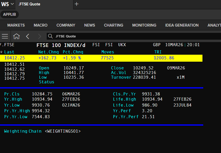Open the APPLIB button
Image resolution: width=221 pixels, height=153 pixels.
coord(10,14)
